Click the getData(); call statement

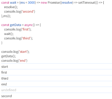(x=9, y=56)
